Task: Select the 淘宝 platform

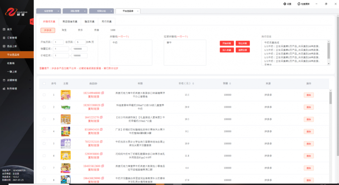Action: (x=64, y=30)
